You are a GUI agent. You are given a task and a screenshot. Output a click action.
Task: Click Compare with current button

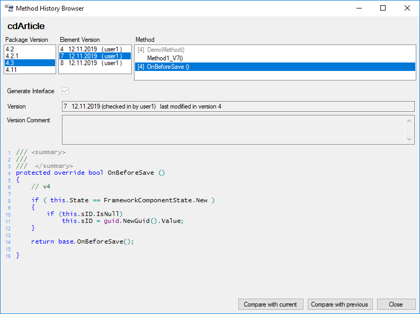(271, 304)
